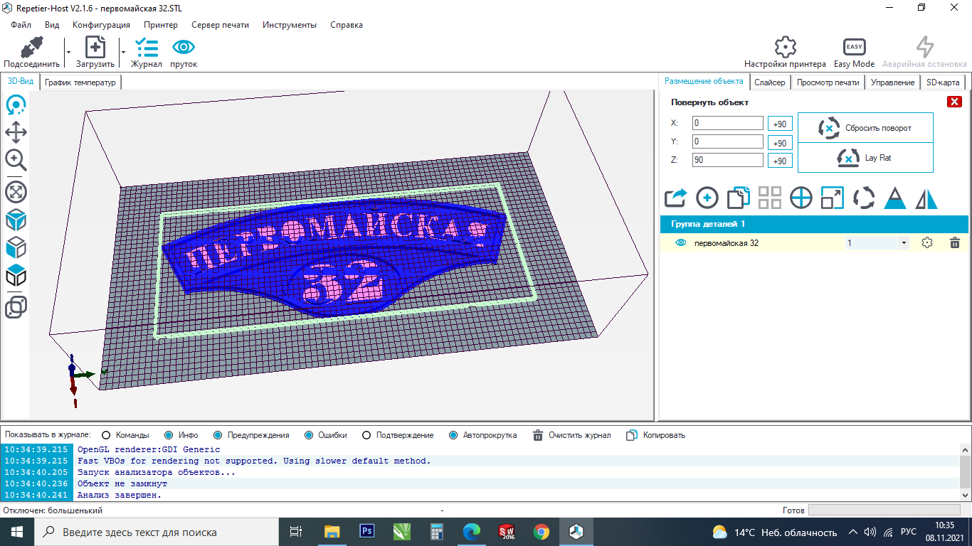Switch to the Слайсер tab
Viewport: 972px width, 546px height.
(x=769, y=82)
